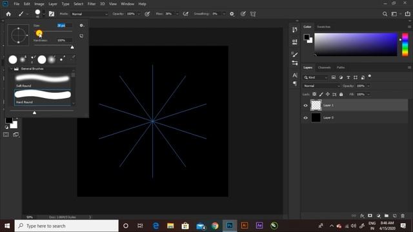Open the Paragraph panel icon
The width and height of the screenshot is (413, 232).
pos(295,84)
